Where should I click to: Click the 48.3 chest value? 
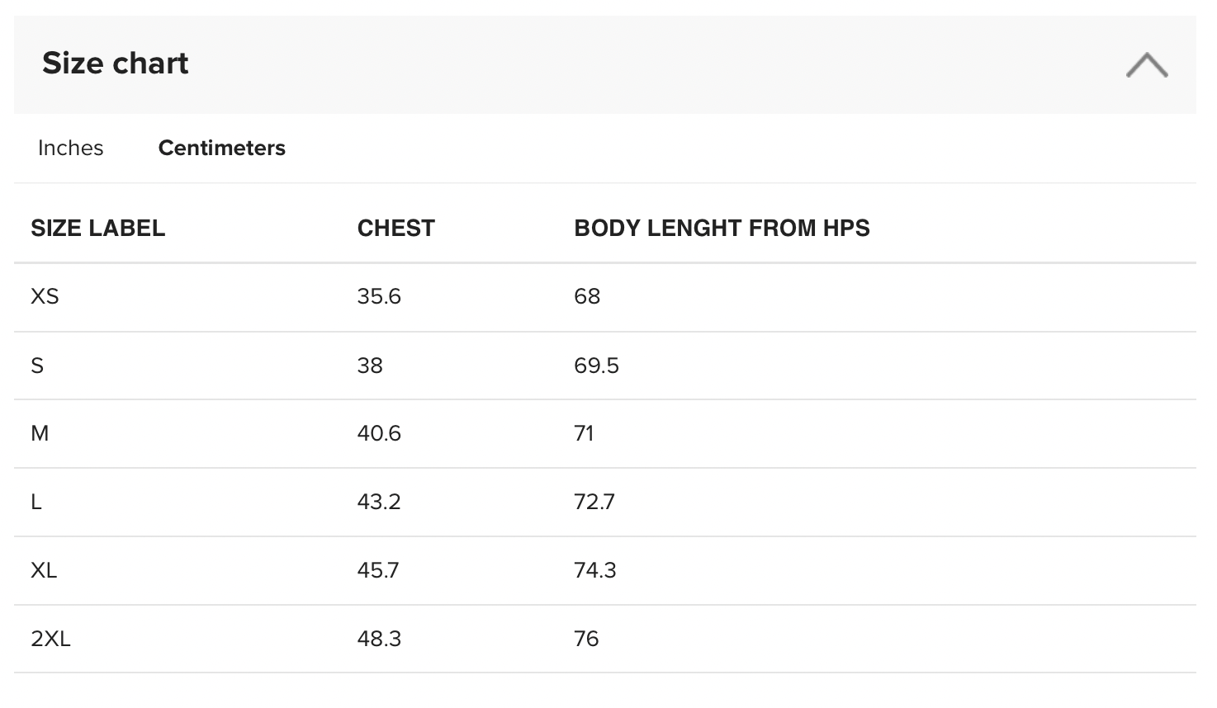point(379,640)
